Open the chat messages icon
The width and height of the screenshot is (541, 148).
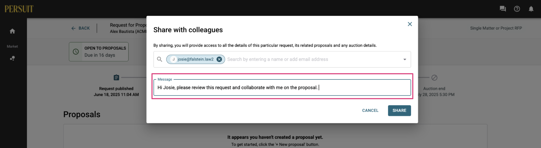503,9
